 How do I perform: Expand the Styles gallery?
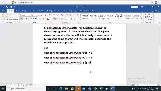coord(141,19)
